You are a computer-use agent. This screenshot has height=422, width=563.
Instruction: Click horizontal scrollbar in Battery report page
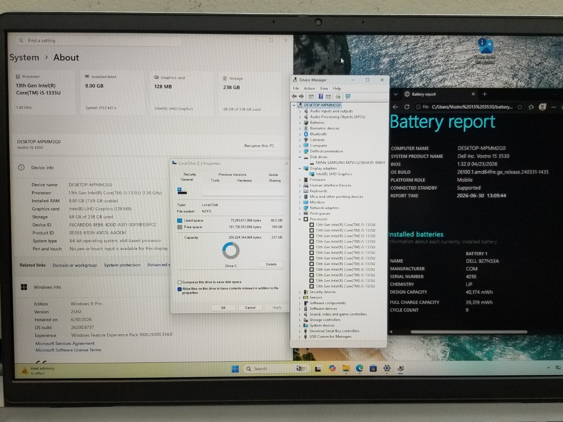click(x=469, y=332)
